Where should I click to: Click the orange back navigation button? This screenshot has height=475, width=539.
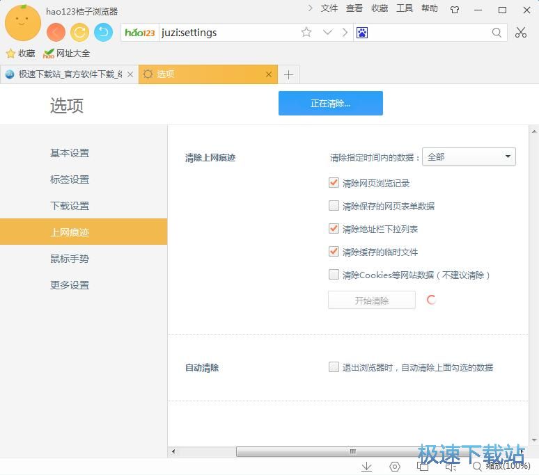(56, 32)
